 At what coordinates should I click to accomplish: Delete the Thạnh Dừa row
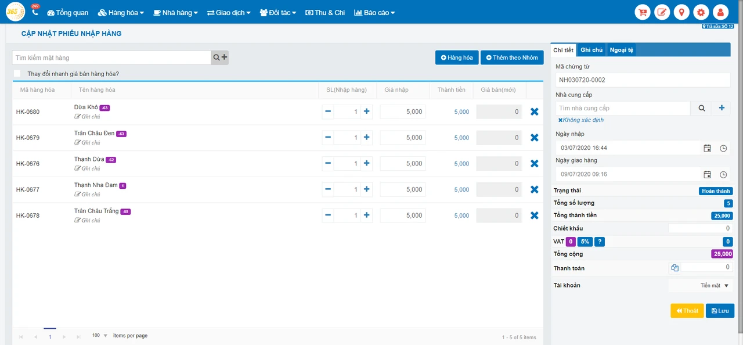[x=535, y=164]
